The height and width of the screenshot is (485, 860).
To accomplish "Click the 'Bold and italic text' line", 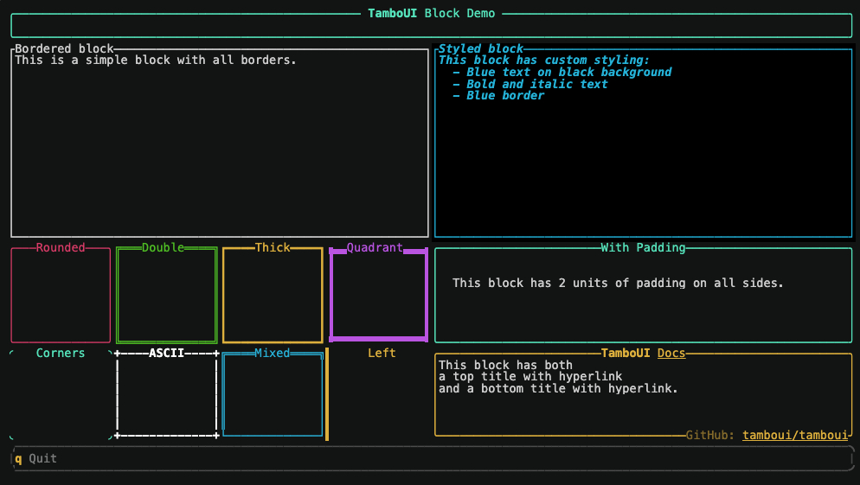I will point(536,84).
